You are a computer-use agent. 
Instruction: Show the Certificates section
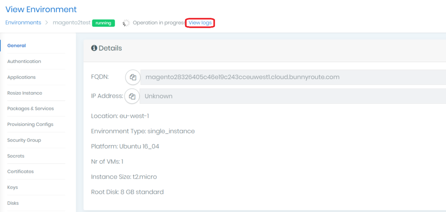click(x=20, y=172)
